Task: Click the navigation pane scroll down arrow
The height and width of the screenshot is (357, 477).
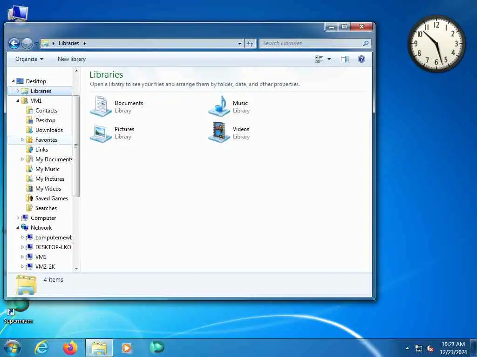Action: [x=76, y=268]
